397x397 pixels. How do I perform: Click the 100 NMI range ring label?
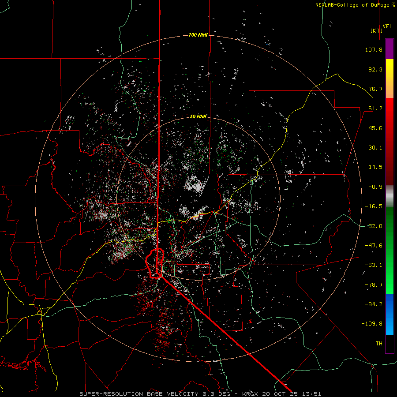(x=198, y=35)
